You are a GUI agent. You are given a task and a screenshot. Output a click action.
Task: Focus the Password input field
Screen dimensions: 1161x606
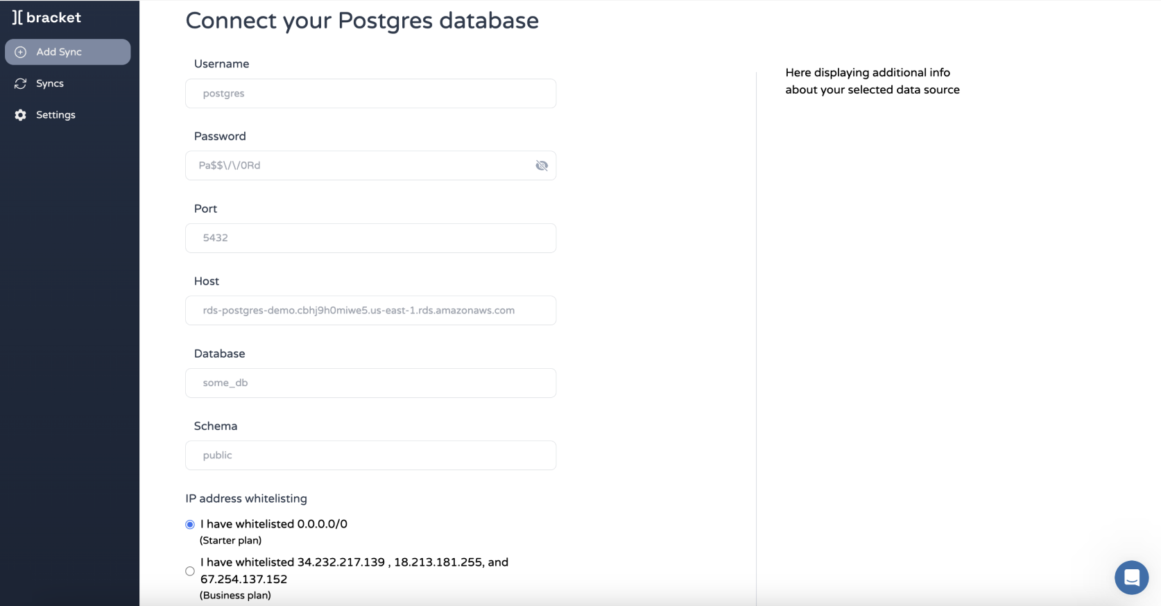click(370, 166)
